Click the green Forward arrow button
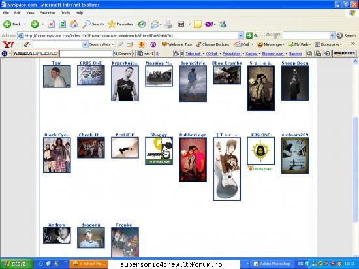This screenshot has width=359, height=269. coord(35,24)
